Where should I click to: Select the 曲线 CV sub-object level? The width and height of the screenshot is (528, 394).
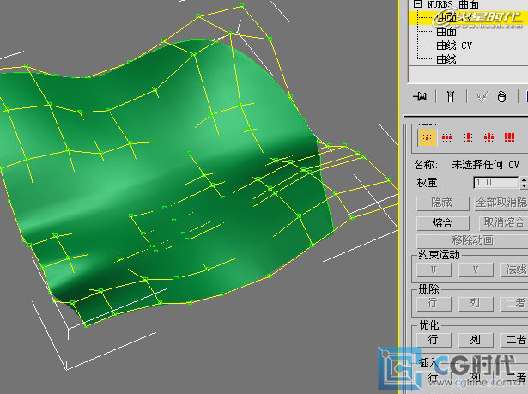pyautogui.click(x=454, y=45)
